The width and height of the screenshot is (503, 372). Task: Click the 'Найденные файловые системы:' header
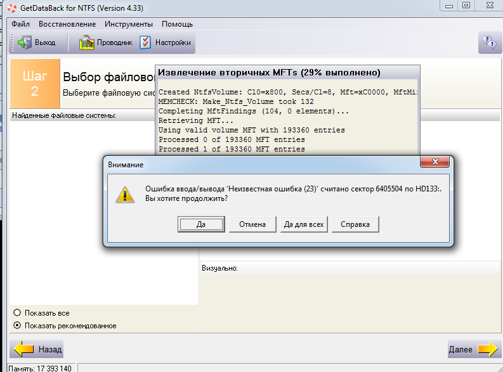click(x=64, y=115)
